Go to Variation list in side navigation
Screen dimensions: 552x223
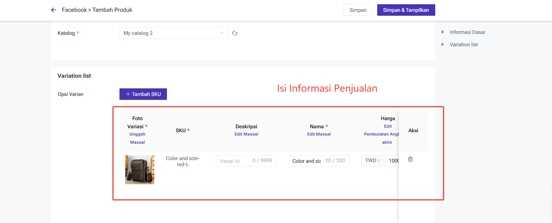click(463, 44)
